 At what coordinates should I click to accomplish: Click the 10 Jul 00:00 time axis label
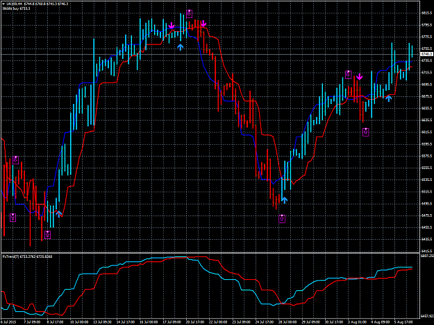[79, 322]
